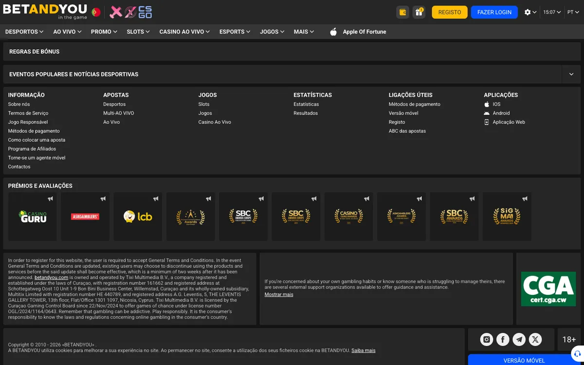Open the support headset chat icon

click(x=577, y=354)
